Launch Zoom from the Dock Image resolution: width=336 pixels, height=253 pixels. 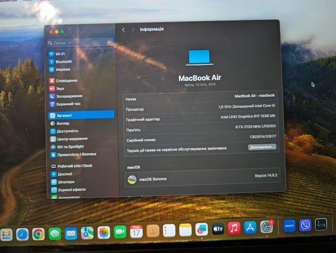point(289,226)
